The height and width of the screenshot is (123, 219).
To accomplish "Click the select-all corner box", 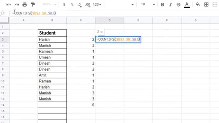I will tap(4, 20).
